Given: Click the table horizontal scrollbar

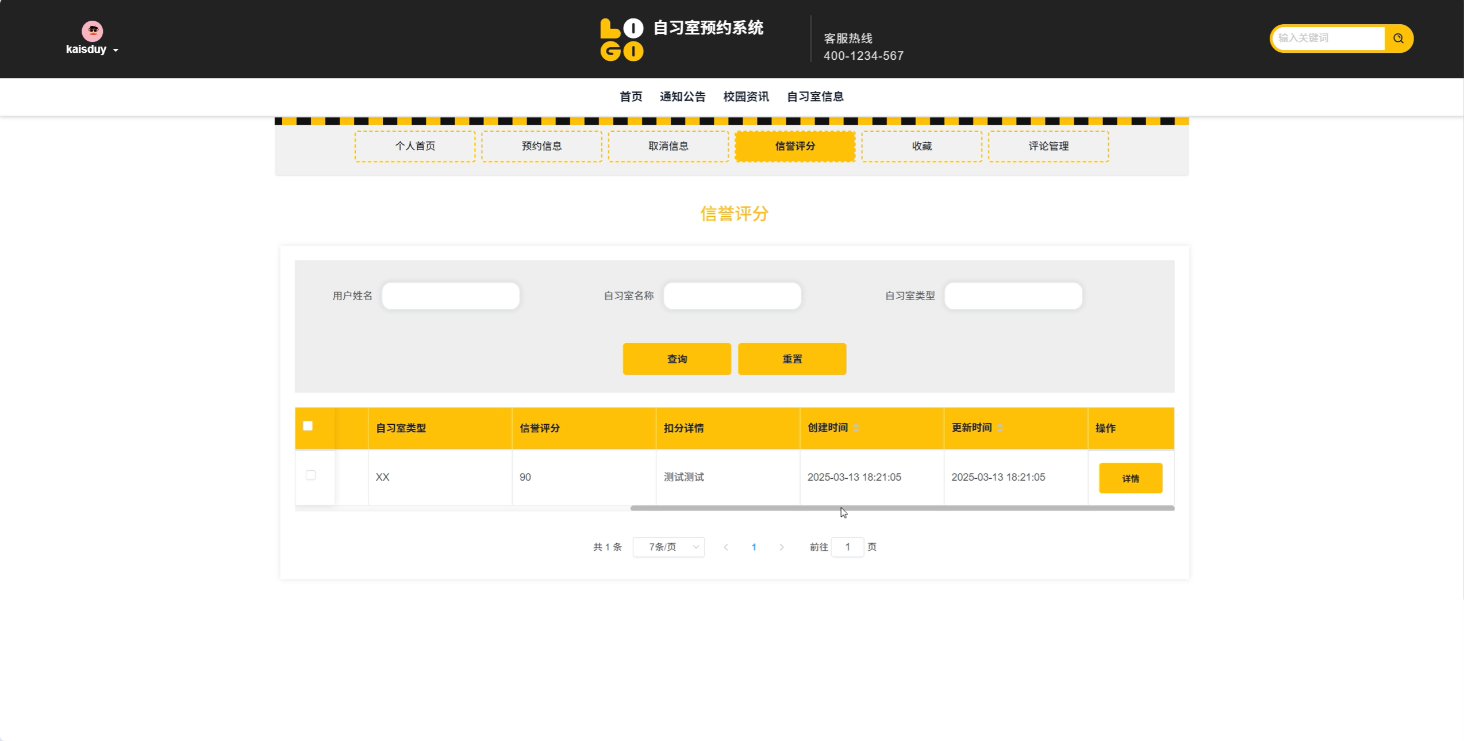Looking at the screenshot, I should (901, 508).
